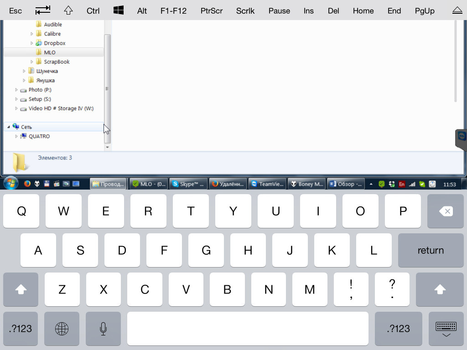Switch to the TeamViewer taskbar window
467x350 pixels.
268,184
